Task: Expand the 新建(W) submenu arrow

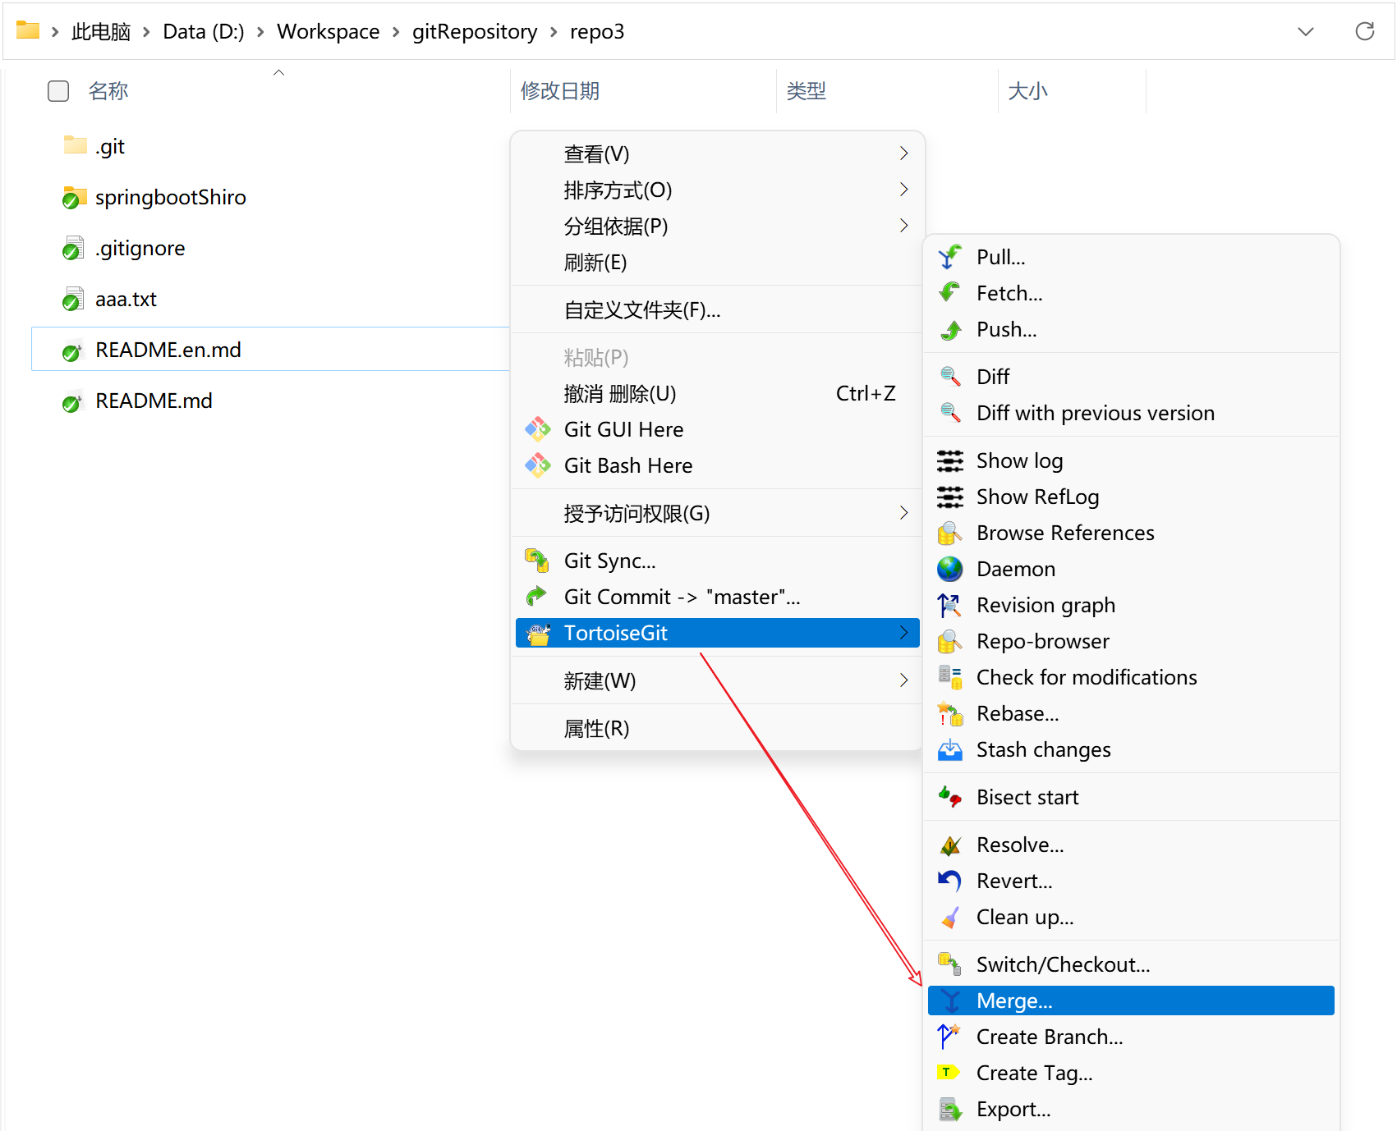Action: (903, 680)
